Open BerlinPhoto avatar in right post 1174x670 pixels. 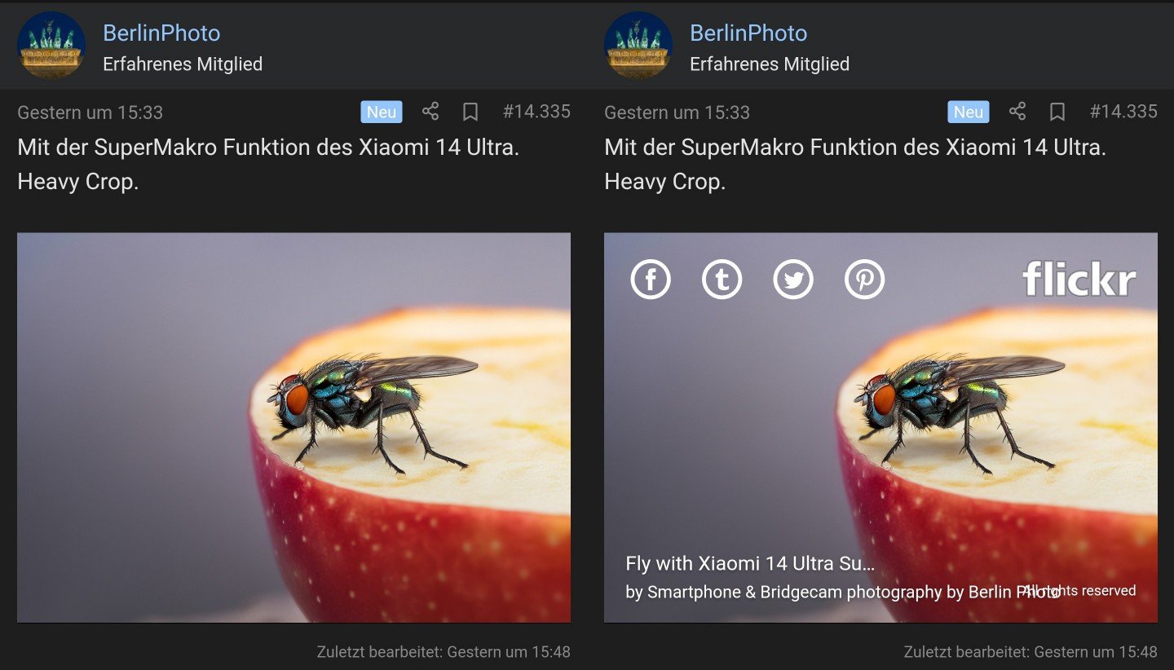pyautogui.click(x=638, y=46)
